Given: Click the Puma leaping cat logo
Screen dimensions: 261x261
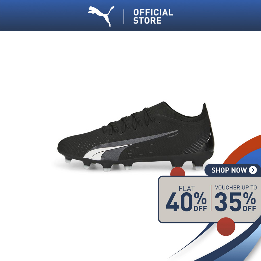Looking at the screenshot, I should point(101,16).
